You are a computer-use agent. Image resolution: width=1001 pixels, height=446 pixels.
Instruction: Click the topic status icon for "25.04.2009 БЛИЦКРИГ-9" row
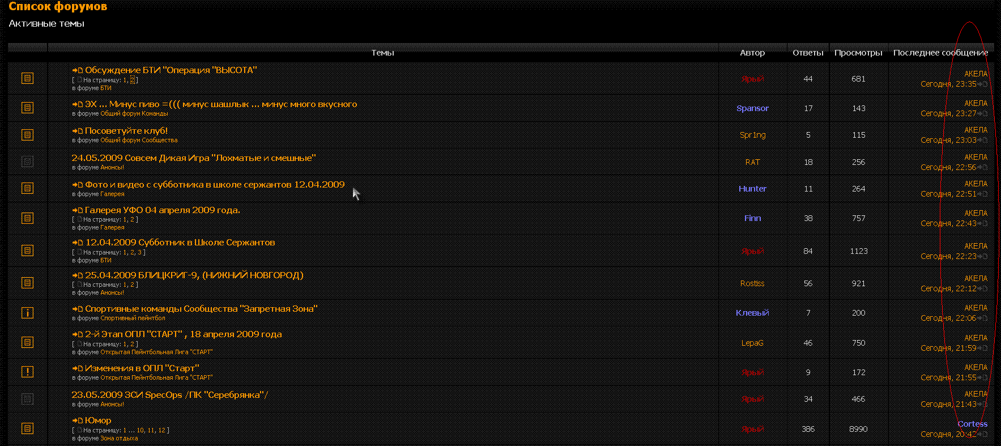coord(27,283)
